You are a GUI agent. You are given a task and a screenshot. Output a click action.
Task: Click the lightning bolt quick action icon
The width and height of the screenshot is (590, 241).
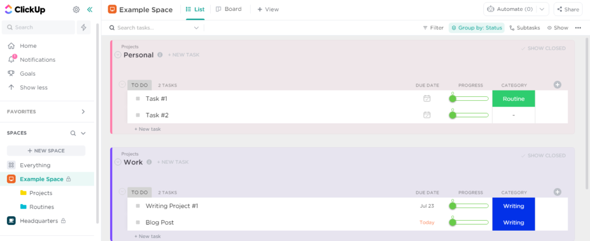click(84, 28)
